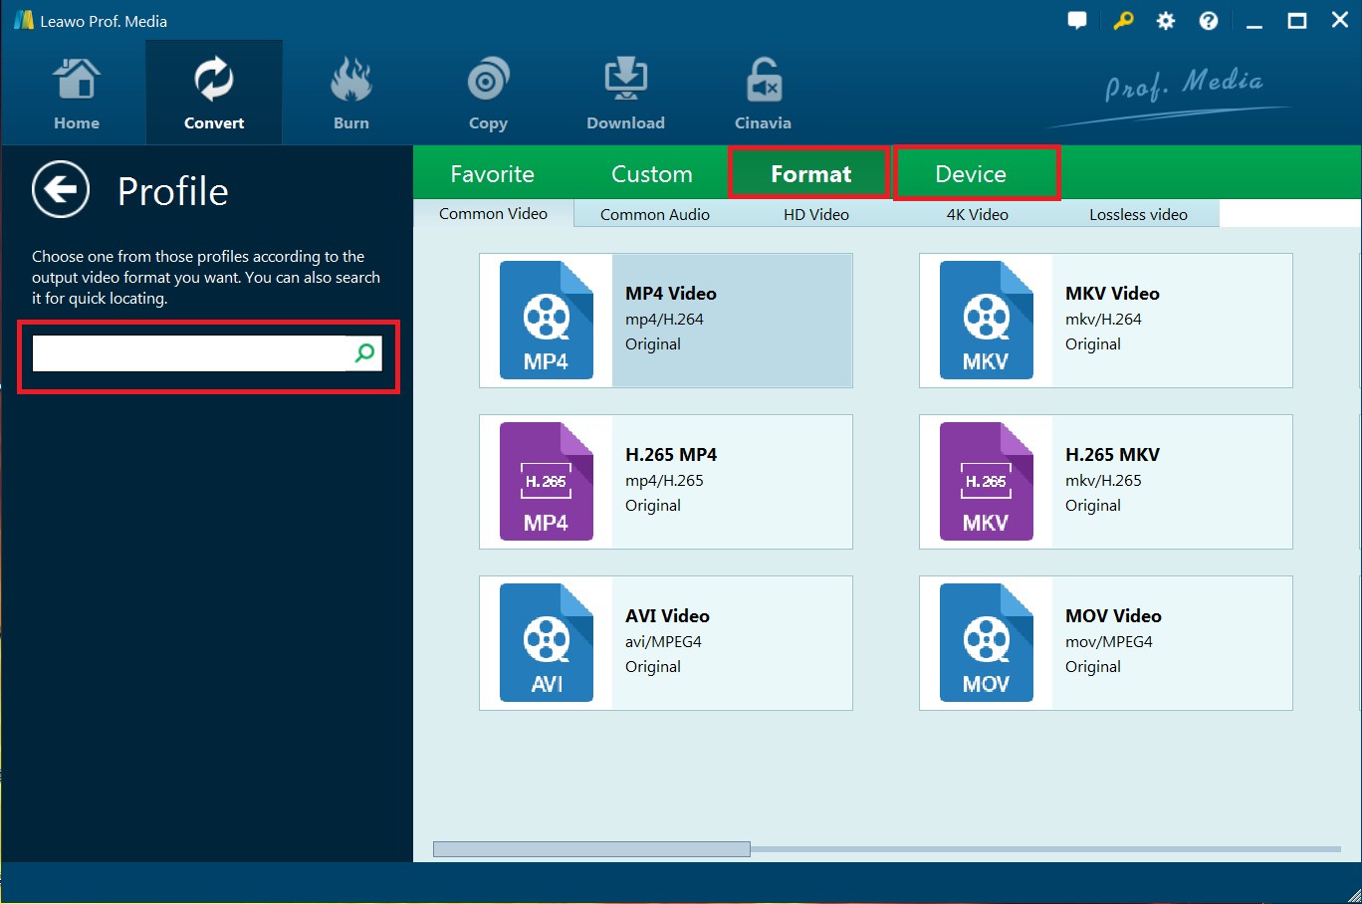This screenshot has height=904, width=1362.
Task: Open the Home module
Action: [x=76, y=92]
